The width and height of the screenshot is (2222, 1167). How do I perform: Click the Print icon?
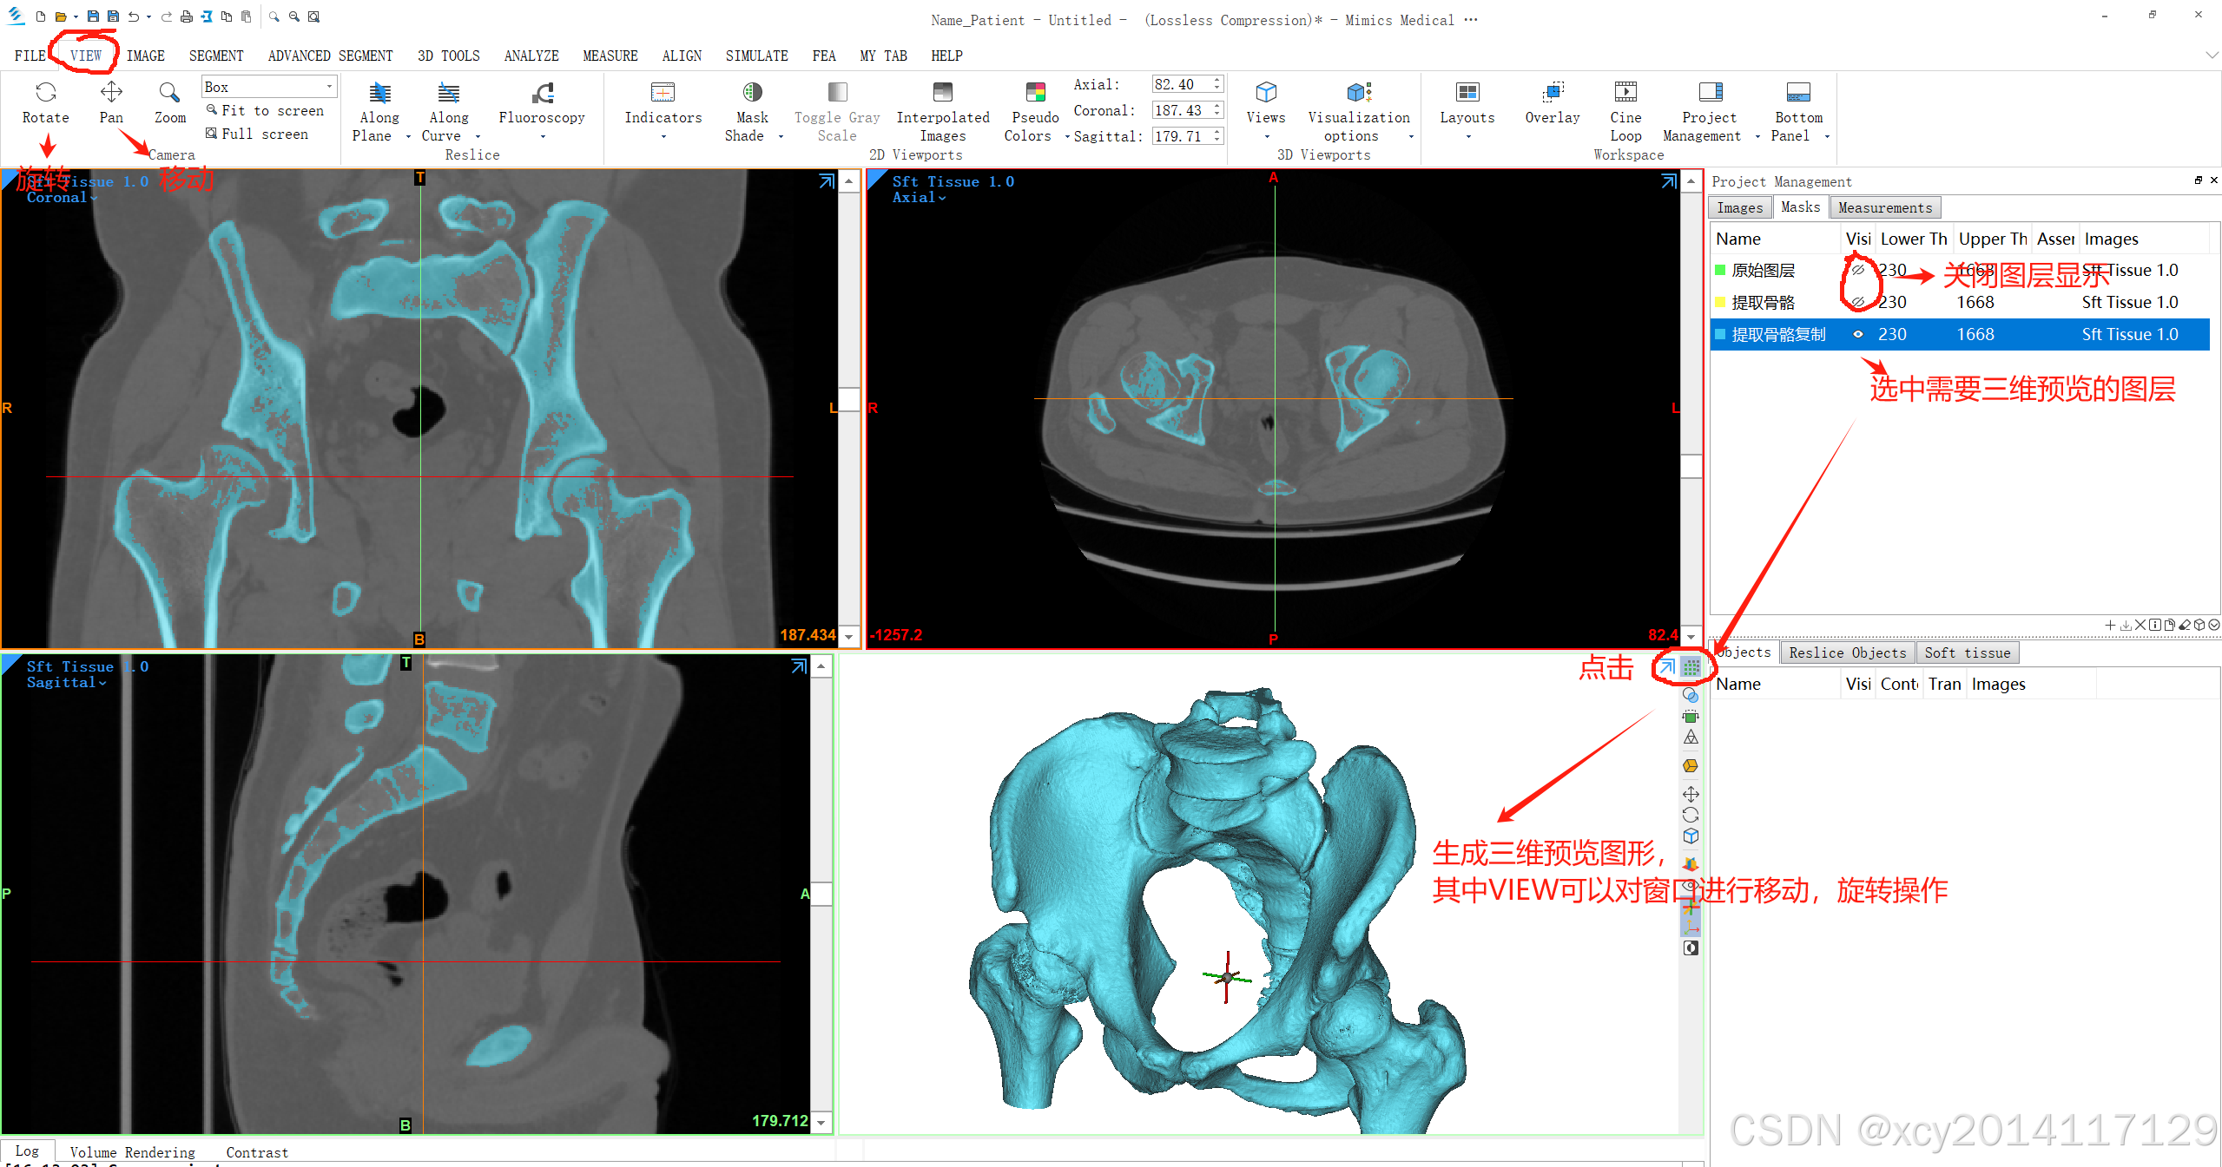click(x=186, y=16)
